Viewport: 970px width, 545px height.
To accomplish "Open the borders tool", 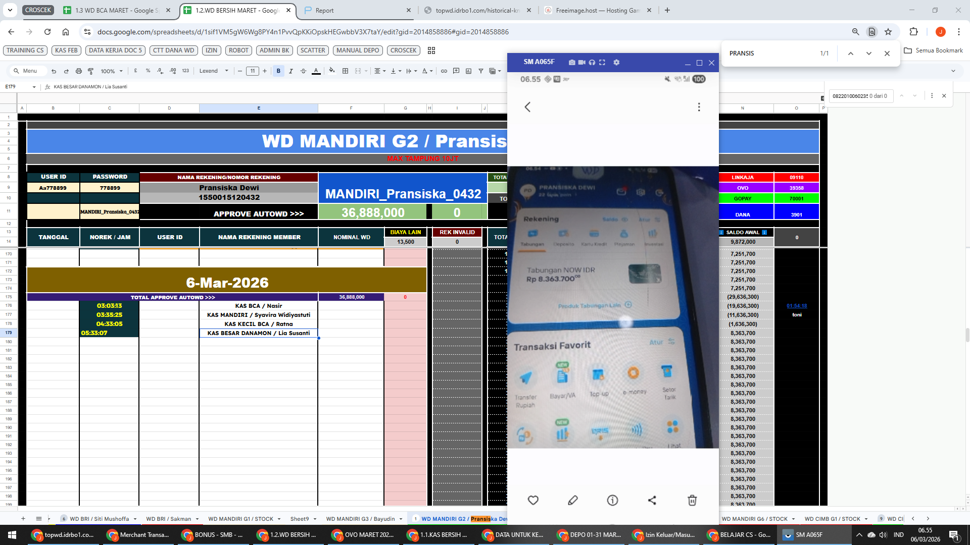I will pyautogui.click(x=346, y=71).
